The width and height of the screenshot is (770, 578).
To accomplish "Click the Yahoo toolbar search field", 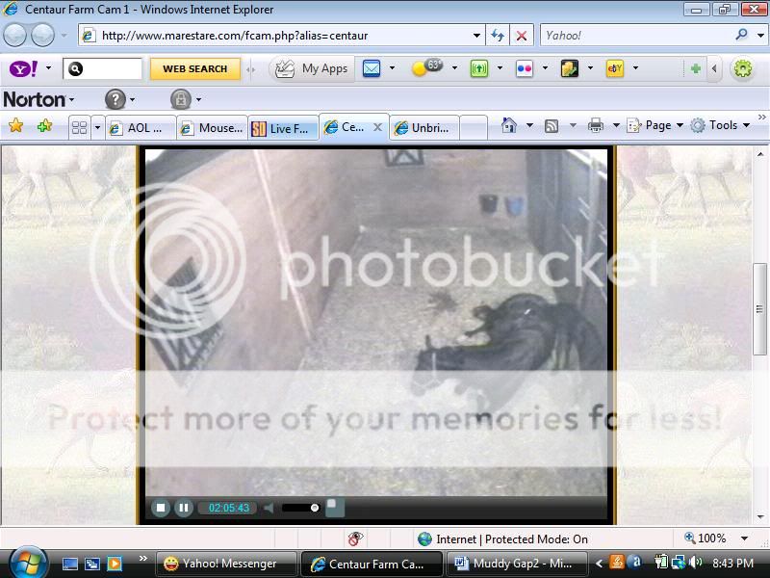I will [x=102, y=68].
